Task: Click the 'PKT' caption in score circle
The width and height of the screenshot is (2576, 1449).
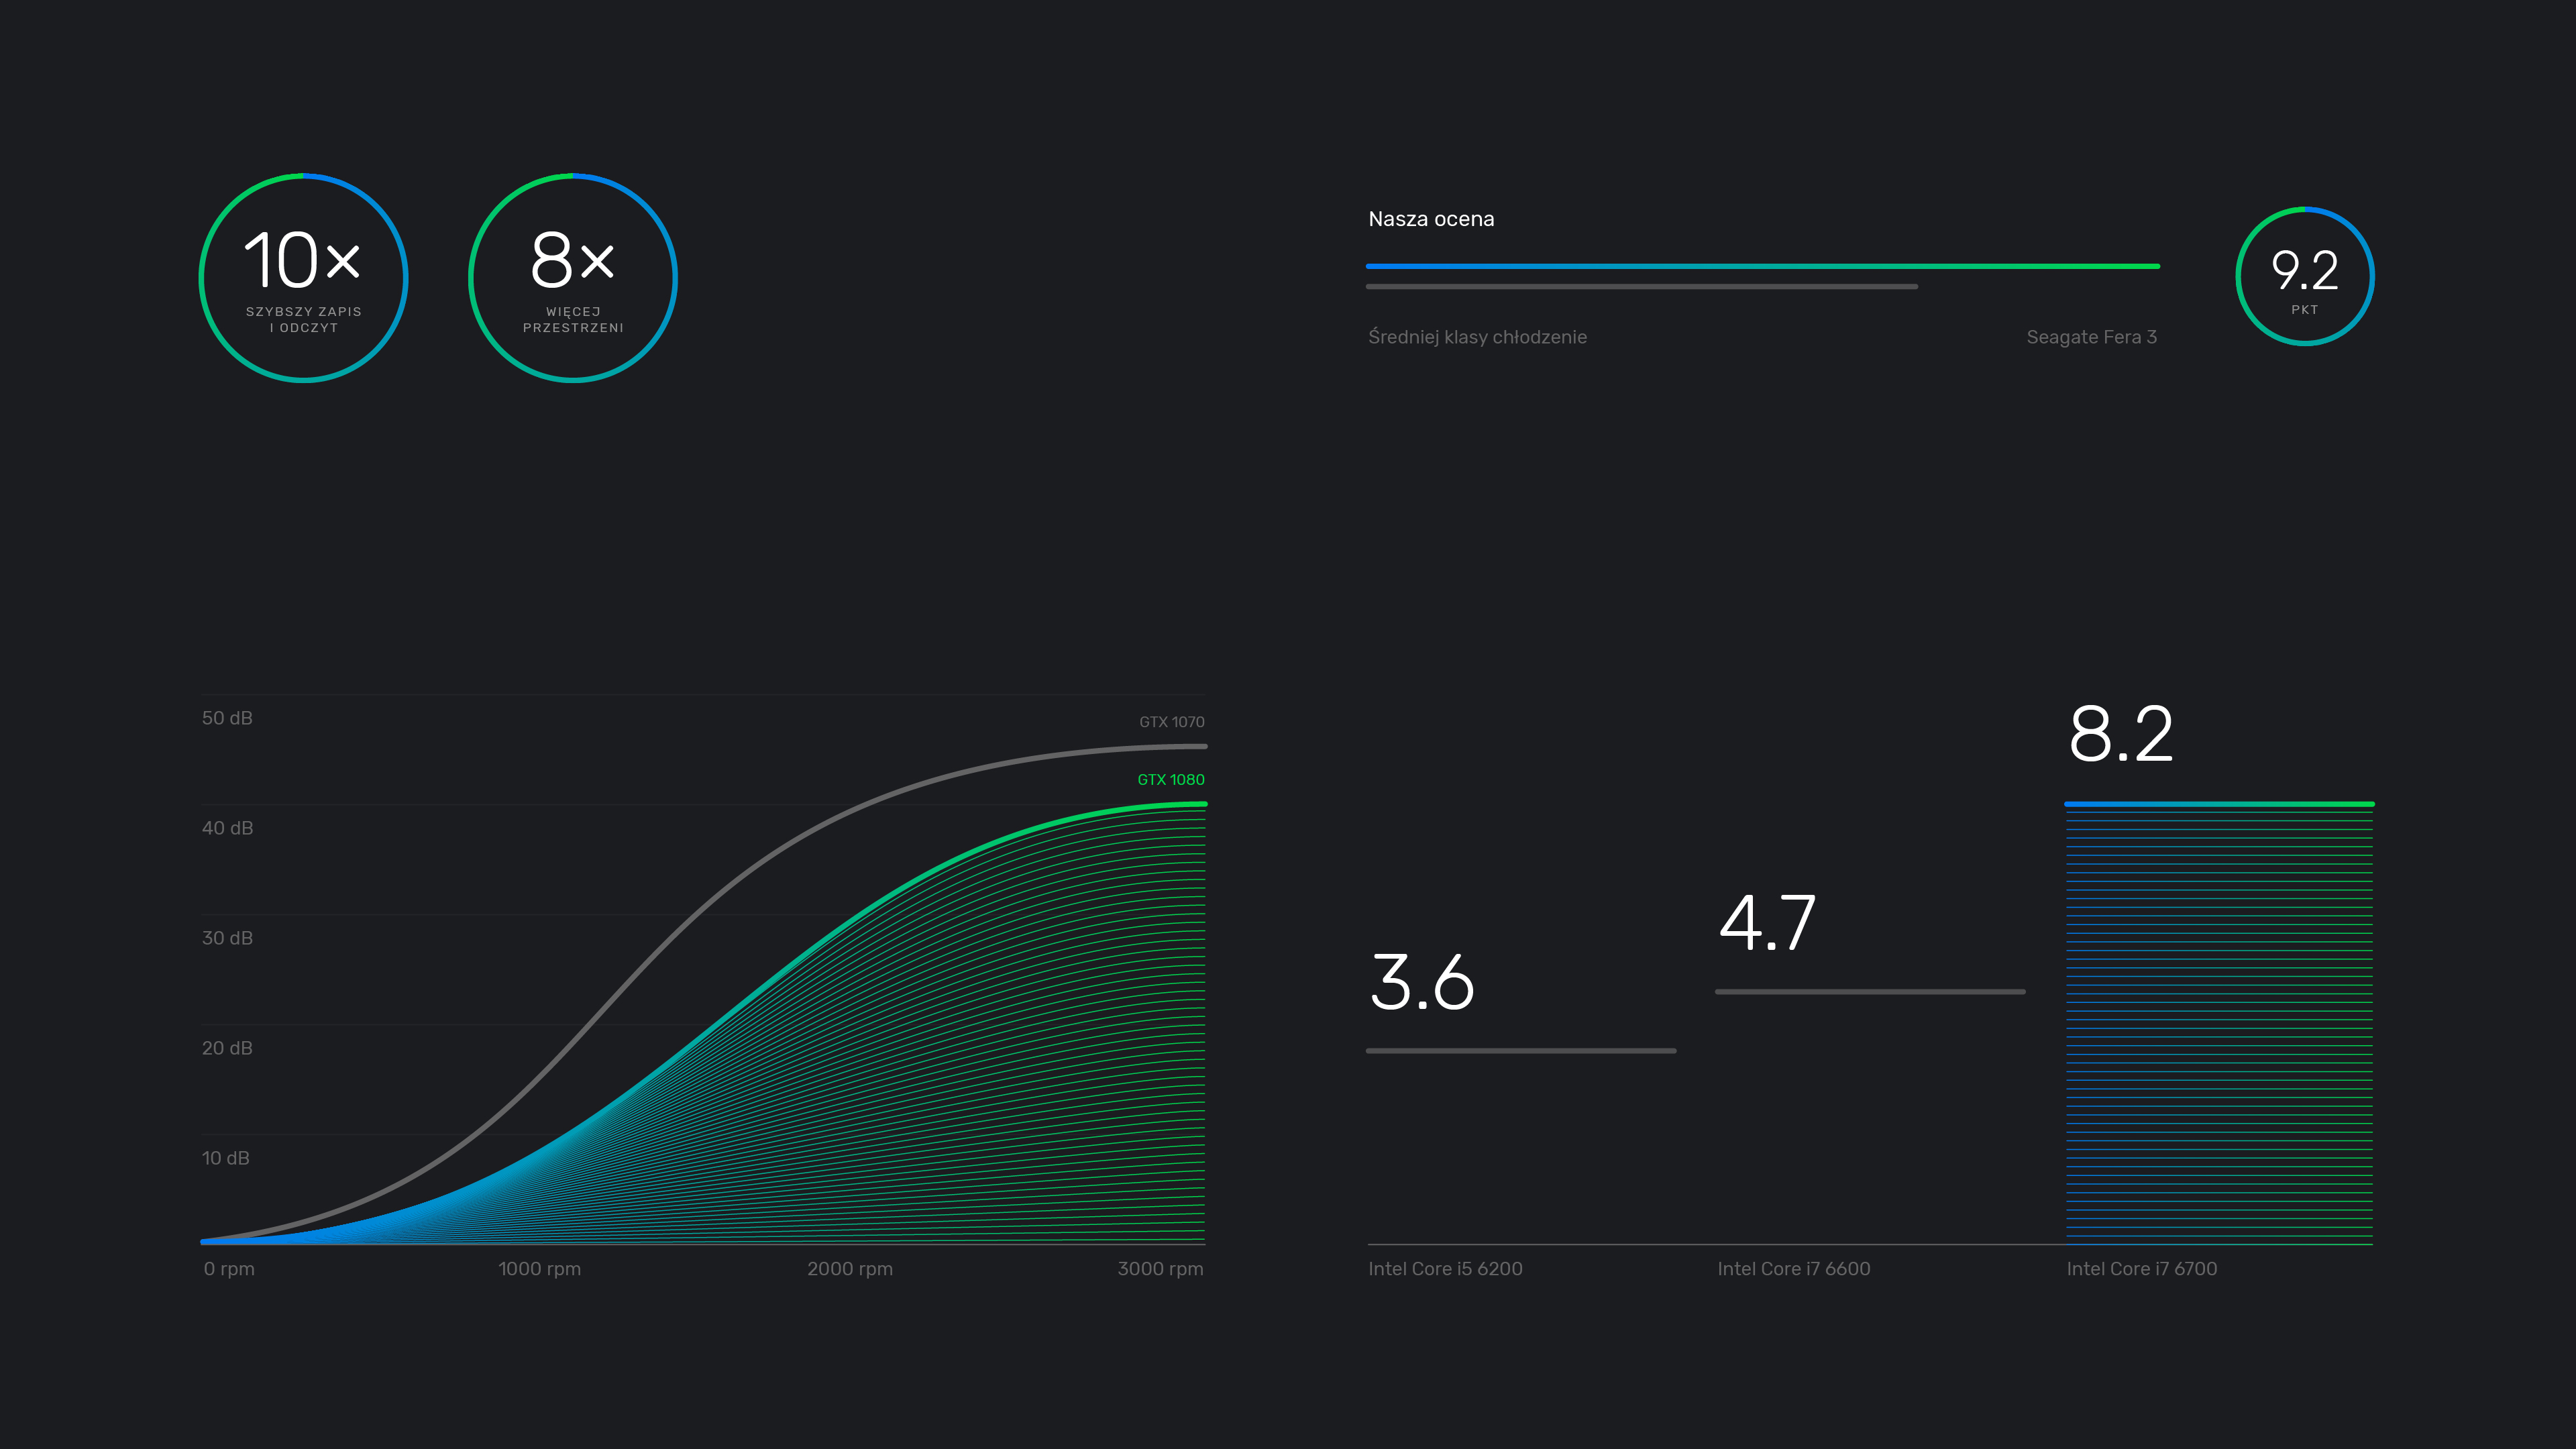Action: click(x=2305, y=310)
